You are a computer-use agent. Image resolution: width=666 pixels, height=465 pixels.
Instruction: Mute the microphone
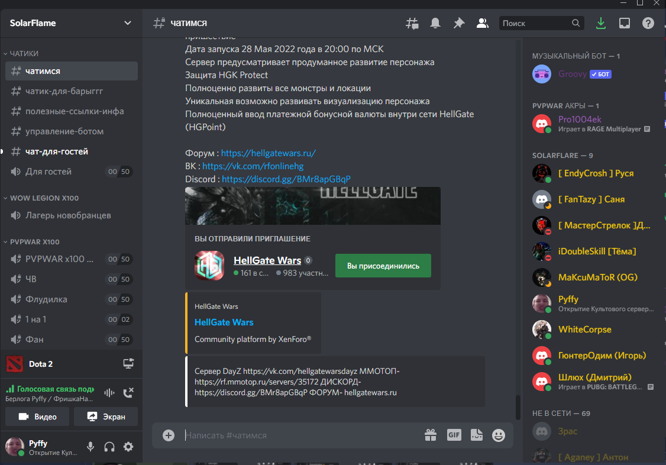[90, 447]
